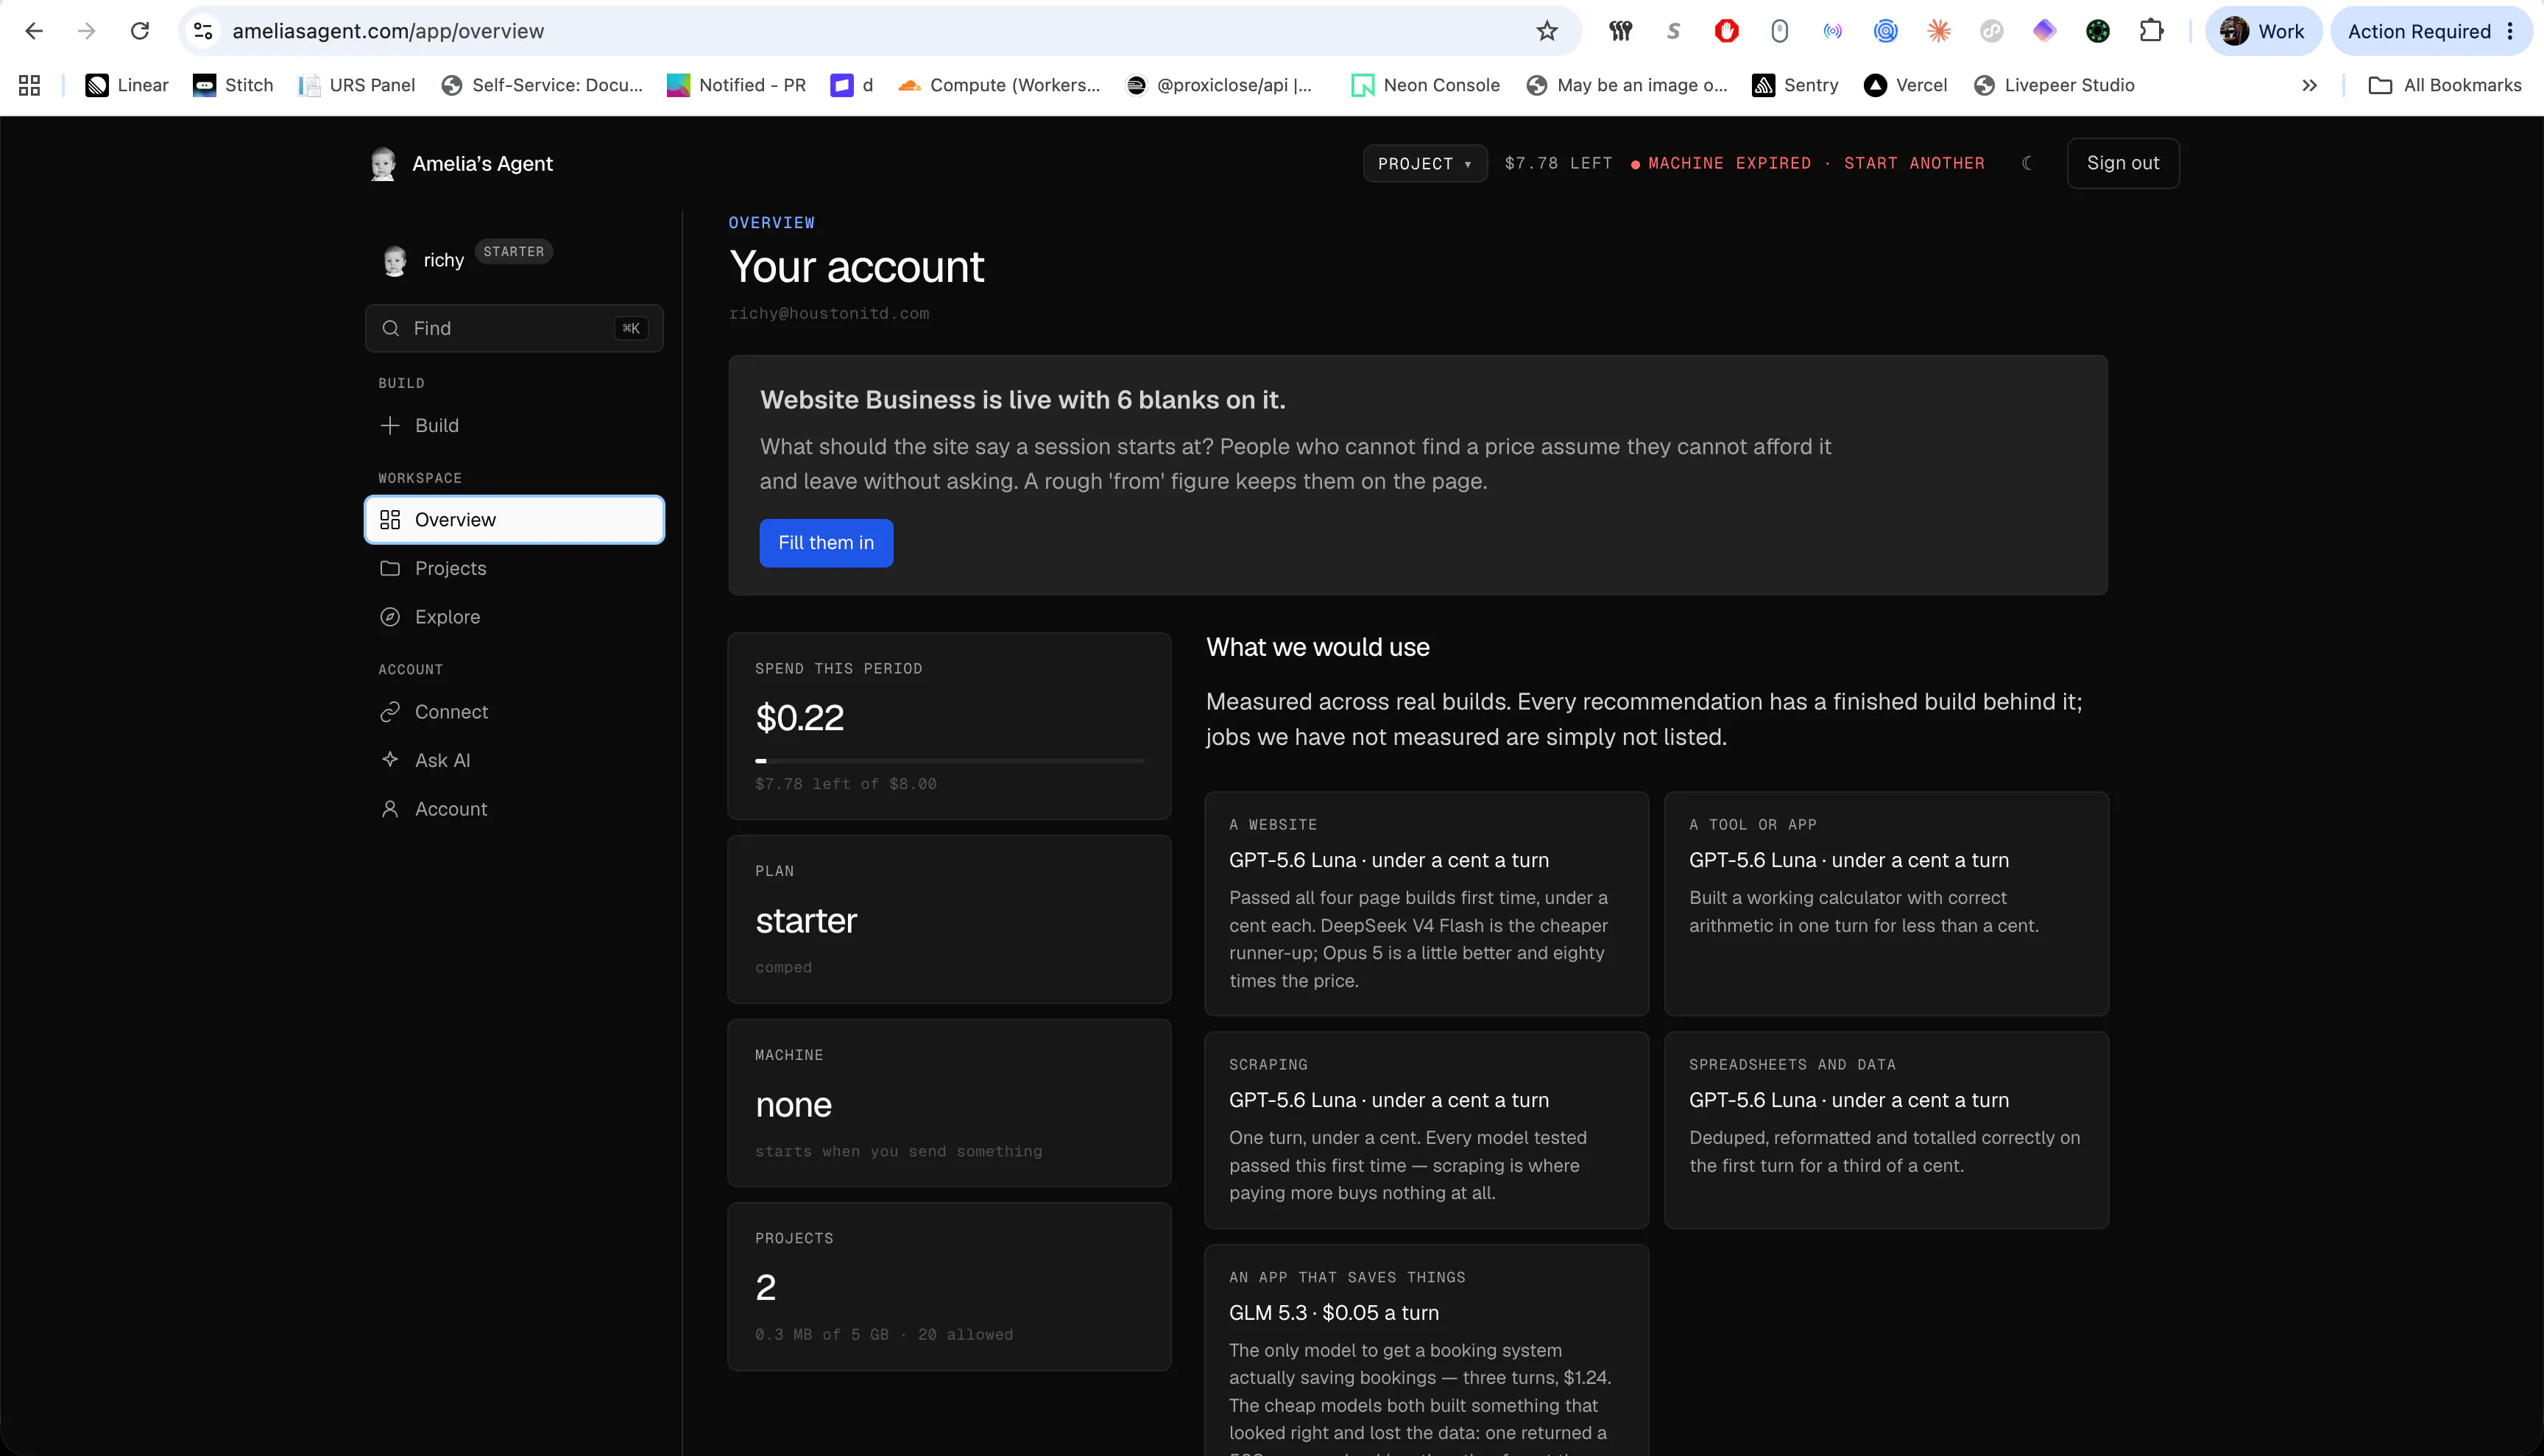Click the Fill them in button
2544x1456 pixels.
click(x=825, y=543)
